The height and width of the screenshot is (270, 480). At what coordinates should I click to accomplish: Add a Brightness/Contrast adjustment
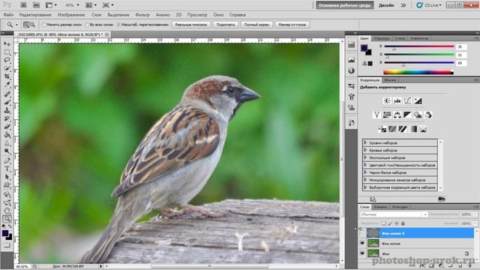387,100
